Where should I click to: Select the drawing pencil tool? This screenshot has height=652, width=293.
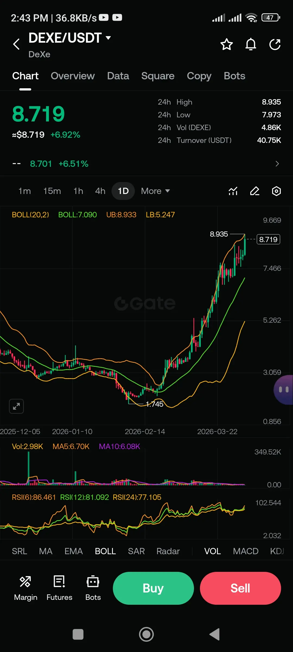(x=254, y=191)
